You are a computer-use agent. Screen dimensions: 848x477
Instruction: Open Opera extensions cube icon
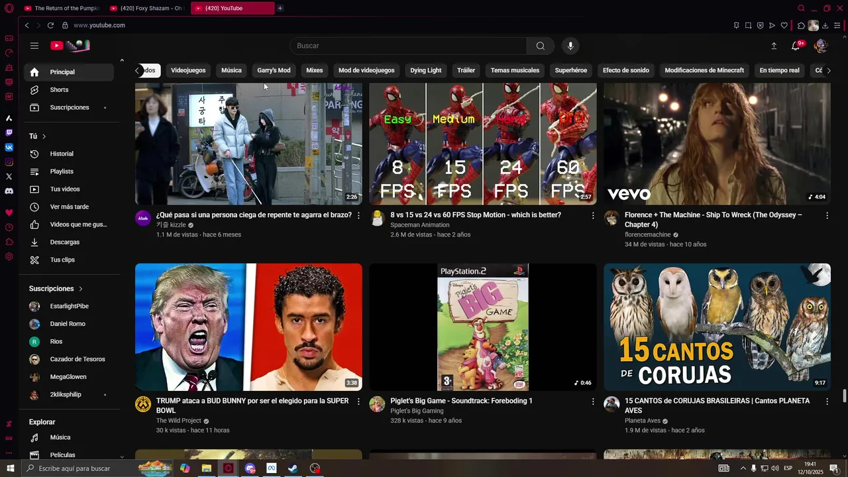(801, 25)
